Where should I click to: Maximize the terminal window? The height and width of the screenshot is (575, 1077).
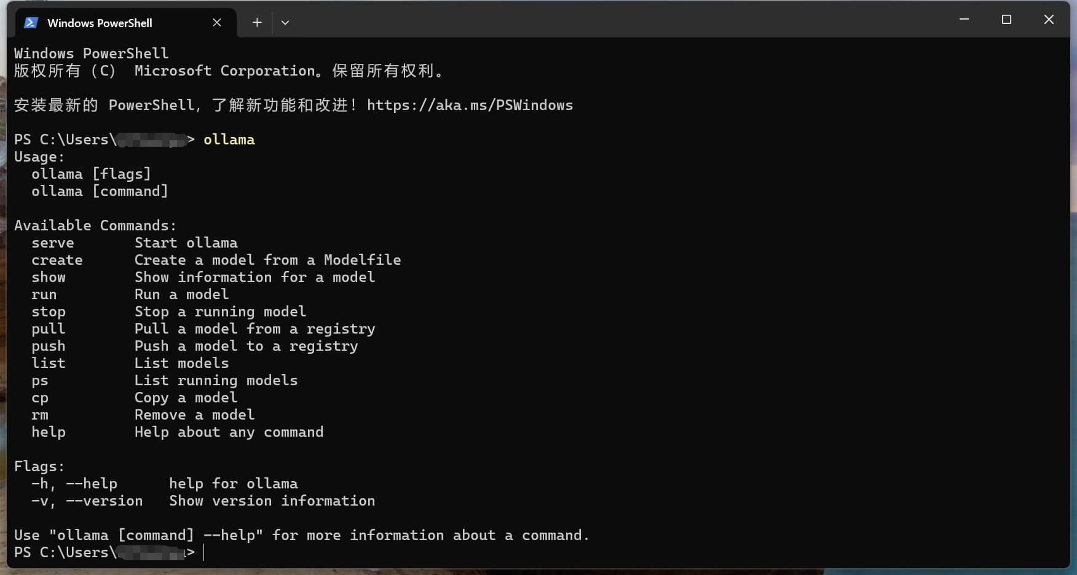pos(1006,20)
